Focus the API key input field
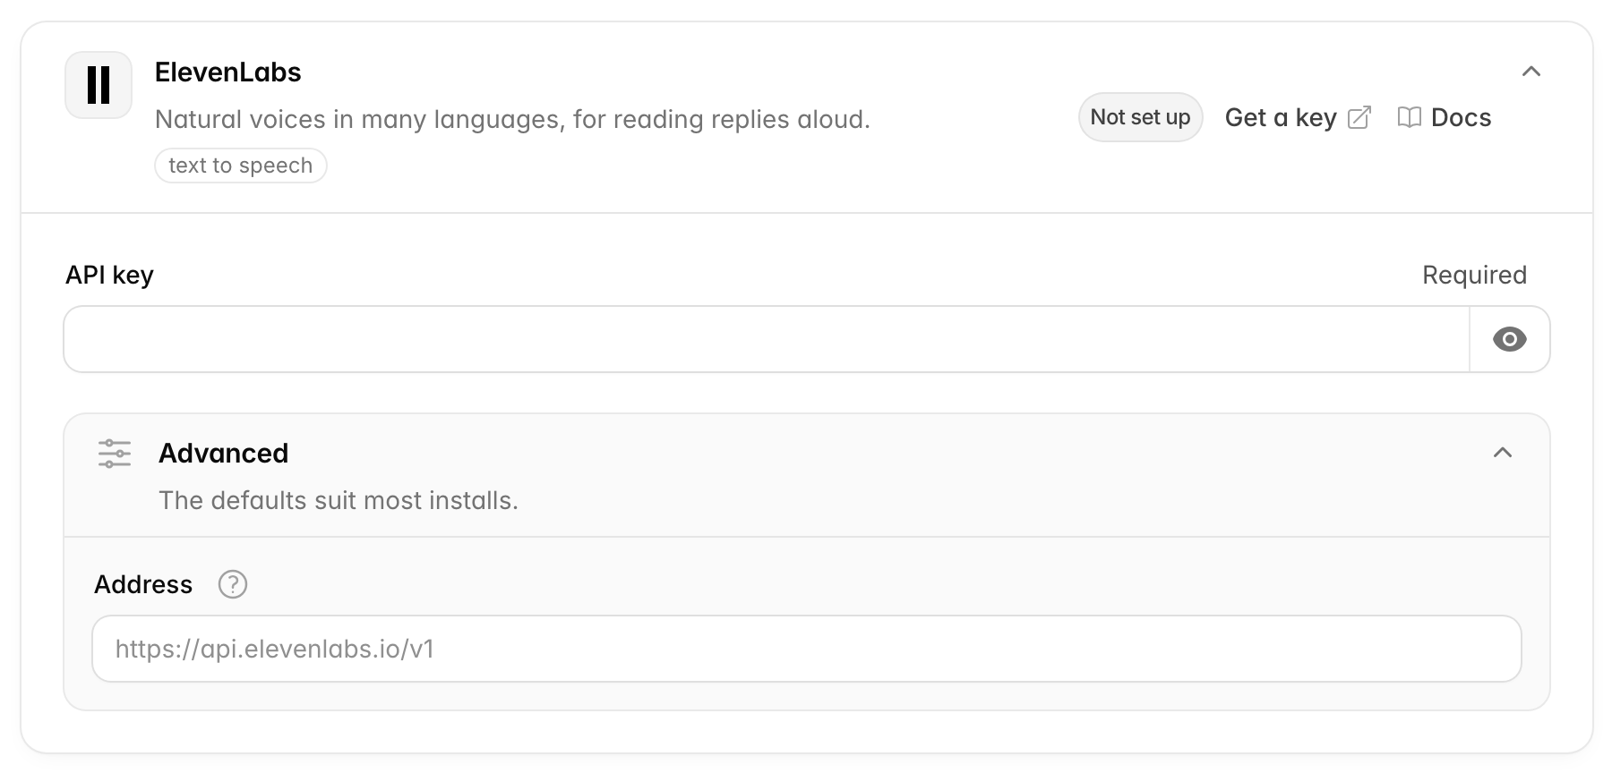Image resolution: width=1612 pixels, height=773 pixels. (x=767, y=339)
